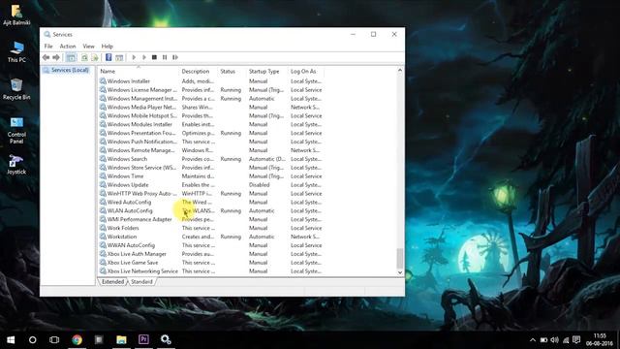Open Google Chrome from the taskbar
The height and width of the screenshot is (349, 620).
point(77,339)
